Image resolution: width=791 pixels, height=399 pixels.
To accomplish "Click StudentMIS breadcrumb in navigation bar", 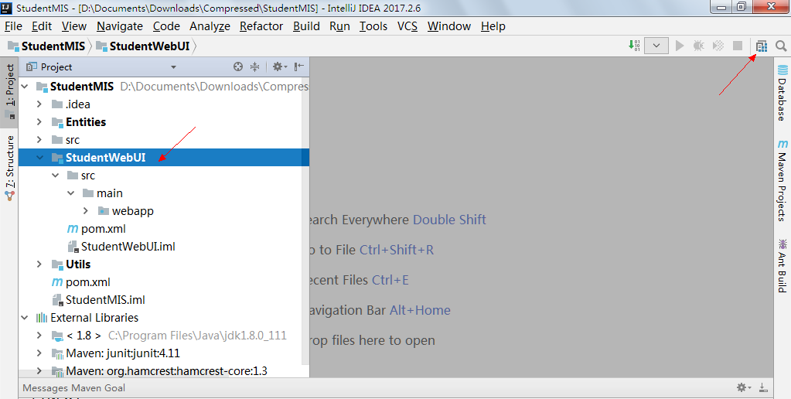I will click(x=46, y=46).
